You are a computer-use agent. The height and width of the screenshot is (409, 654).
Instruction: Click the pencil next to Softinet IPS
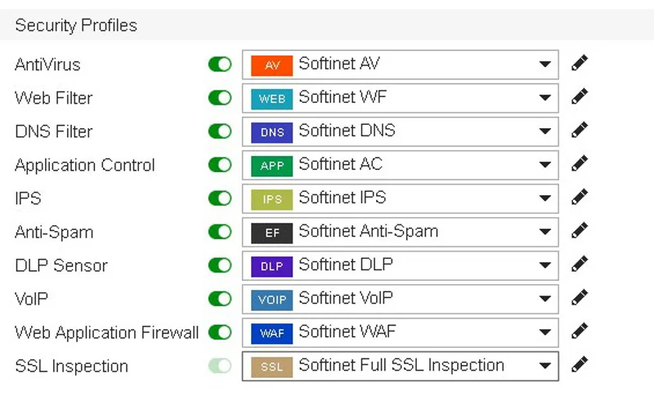coord(580,197)
